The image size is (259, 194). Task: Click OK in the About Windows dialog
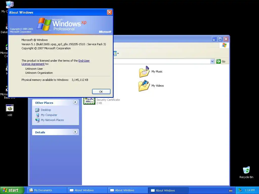(x=101, y=91)
